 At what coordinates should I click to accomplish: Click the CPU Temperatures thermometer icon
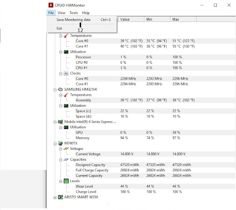(x=66, y=36)
